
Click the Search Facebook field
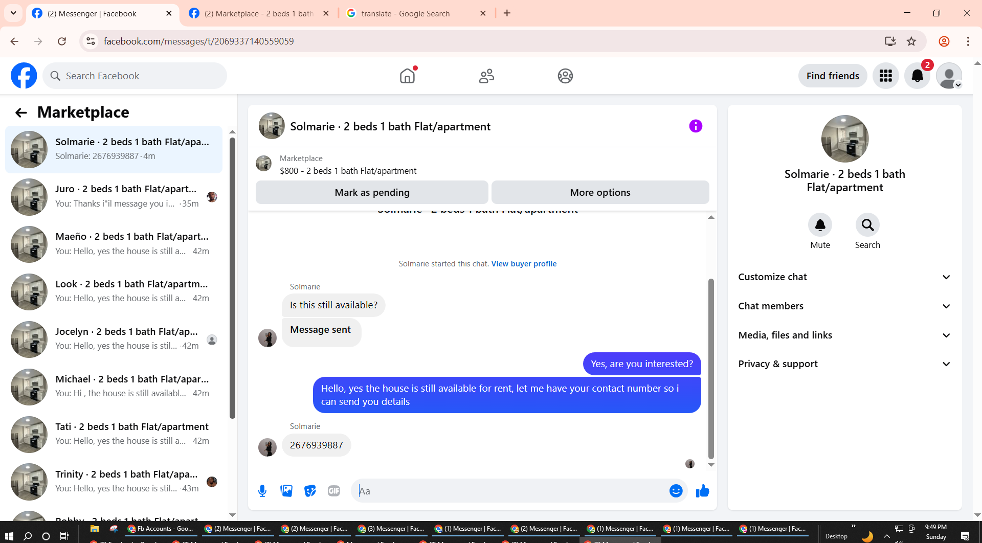point(135,76)
